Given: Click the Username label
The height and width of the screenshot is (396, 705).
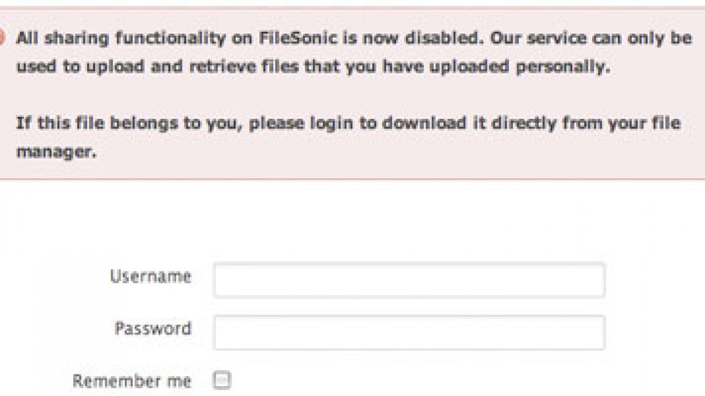Looking at the screenshot, I should tap(150, 276).
